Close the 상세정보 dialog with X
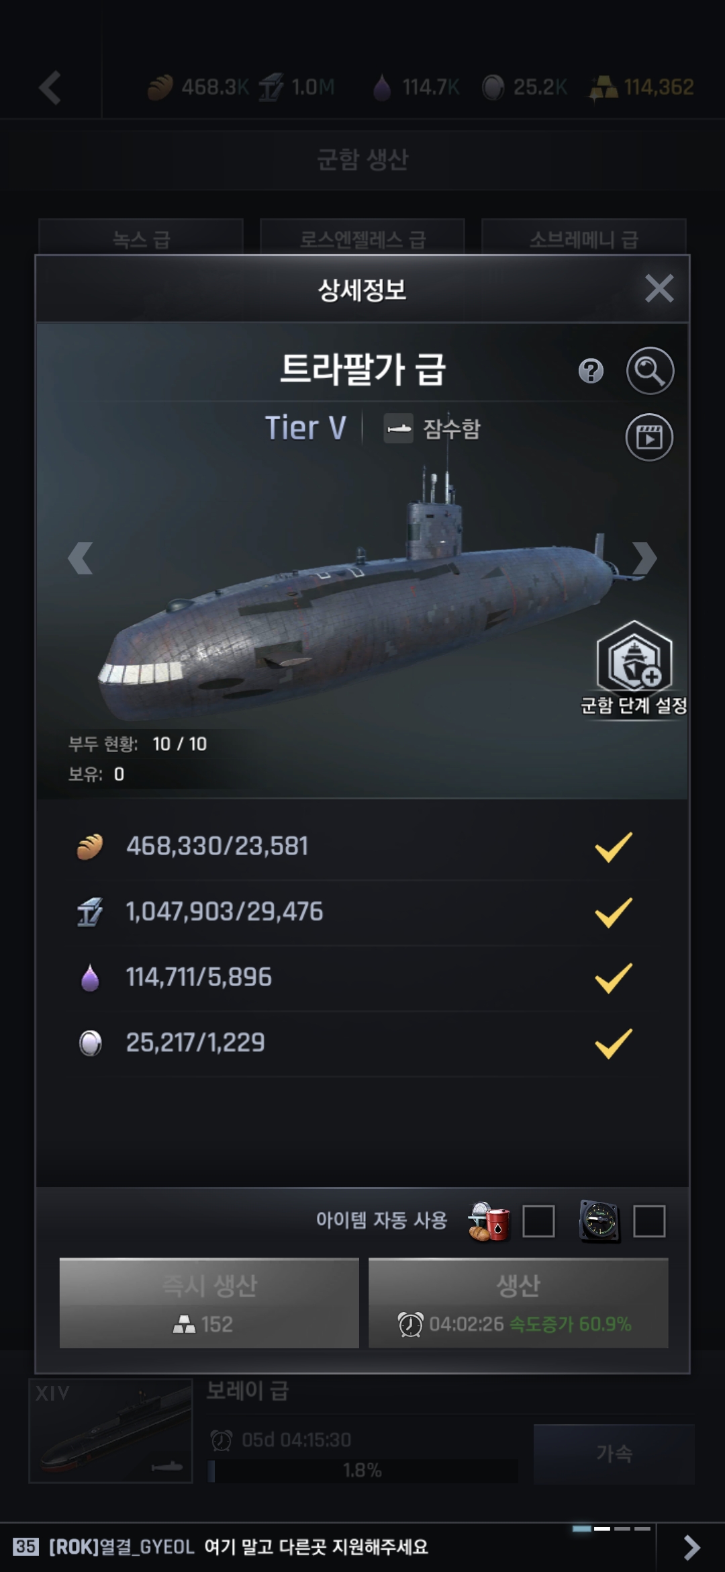The height and width of the screenshot is (1572, 725). point(659,289)
